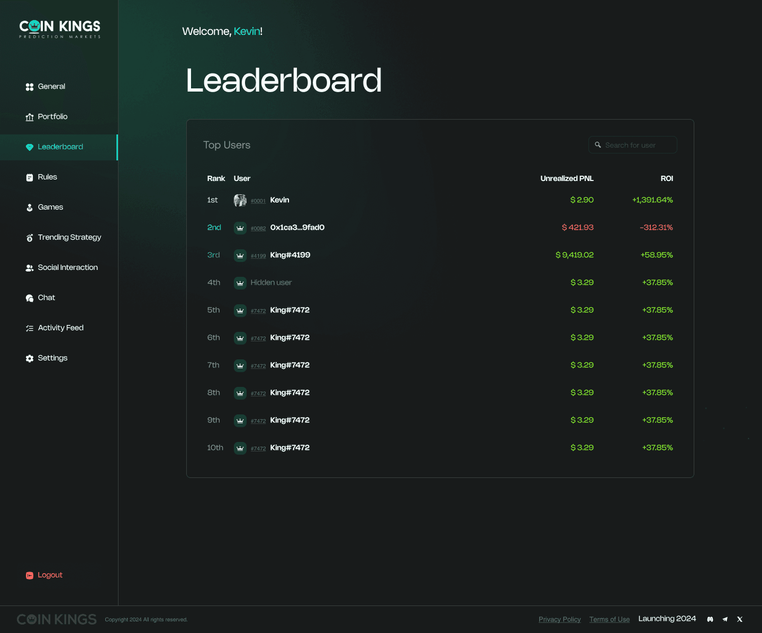Screen dimensions: 762x633
Task: Open the Rules section
Action: tap(47, 177)
